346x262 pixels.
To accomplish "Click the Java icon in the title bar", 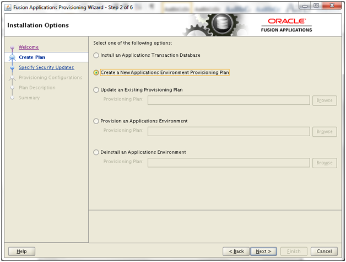I will pyautogui.click(x=8, y=8).
